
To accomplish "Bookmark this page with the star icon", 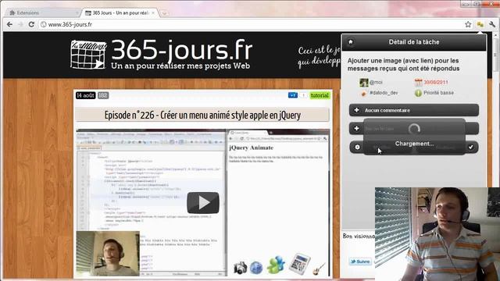I will 468,24.
